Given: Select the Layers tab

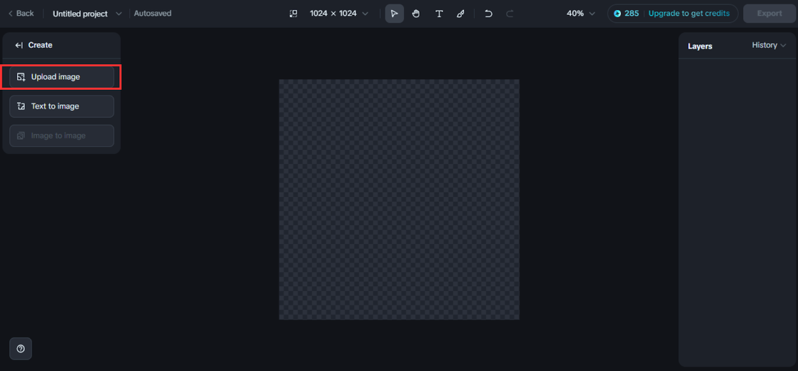Looking at the screenshot, I should (x=700, y=46).
